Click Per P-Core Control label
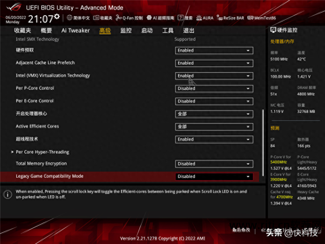Screen dimensions: 325x244 [x=35, y=88]
